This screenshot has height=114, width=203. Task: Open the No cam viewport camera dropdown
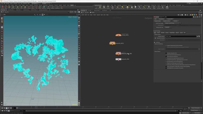coord(75,17)
